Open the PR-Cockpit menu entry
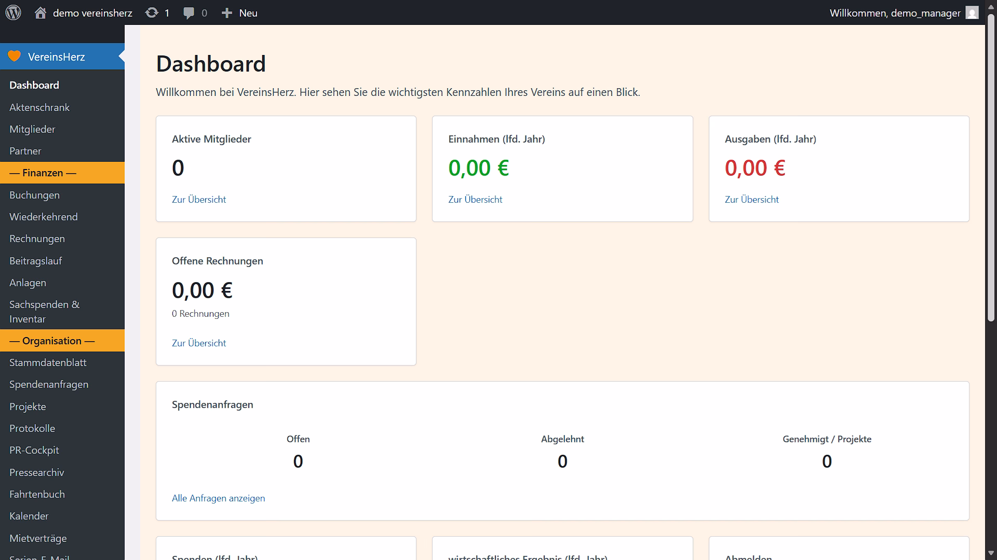Viewport: 997px width, 560px height. [34, 450]
